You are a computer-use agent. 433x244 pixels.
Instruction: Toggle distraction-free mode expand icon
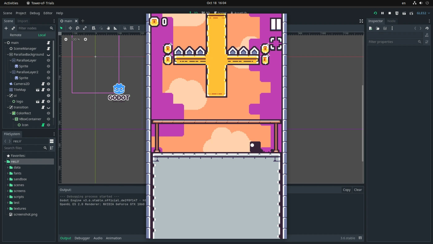coord(361,21)
